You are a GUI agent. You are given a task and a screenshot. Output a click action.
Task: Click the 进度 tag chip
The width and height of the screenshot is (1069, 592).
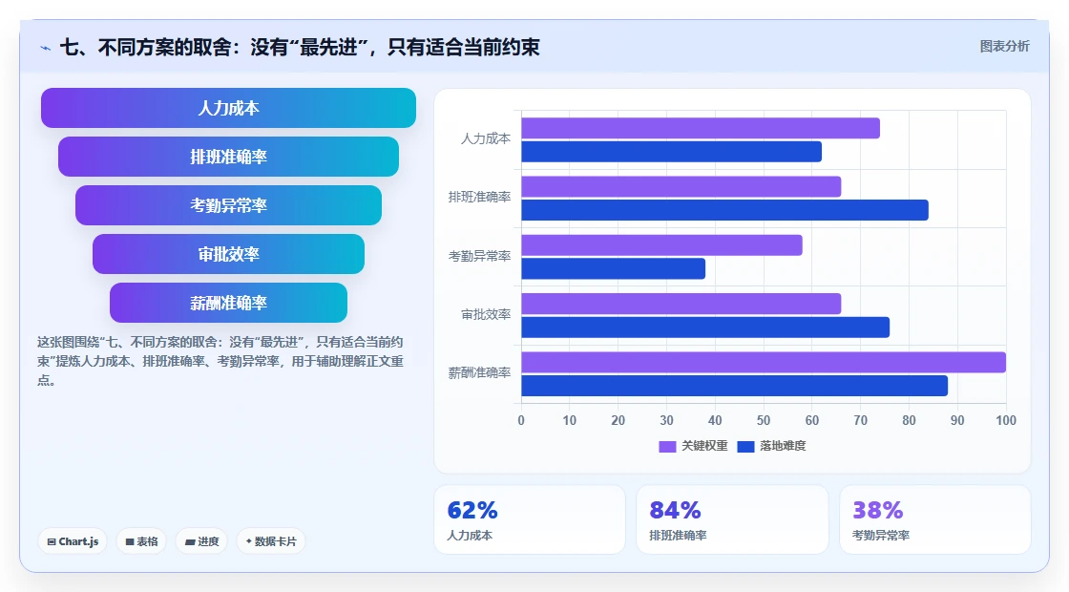201,541
